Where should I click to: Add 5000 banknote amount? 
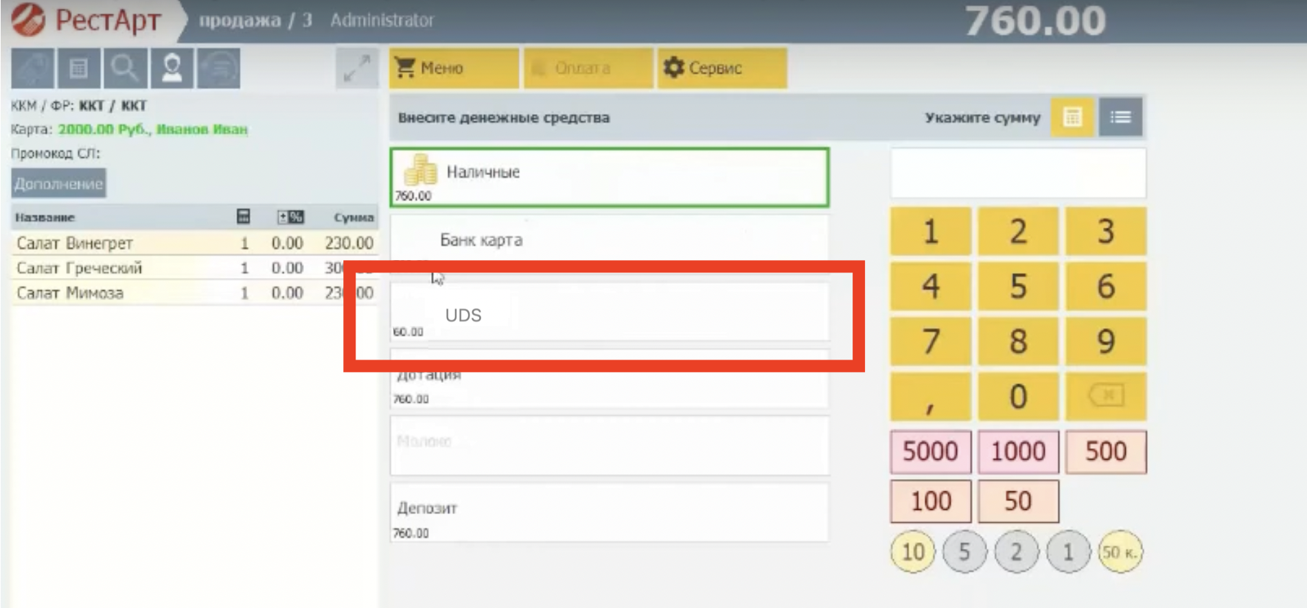pyautogui.click(x=931, y=452)
